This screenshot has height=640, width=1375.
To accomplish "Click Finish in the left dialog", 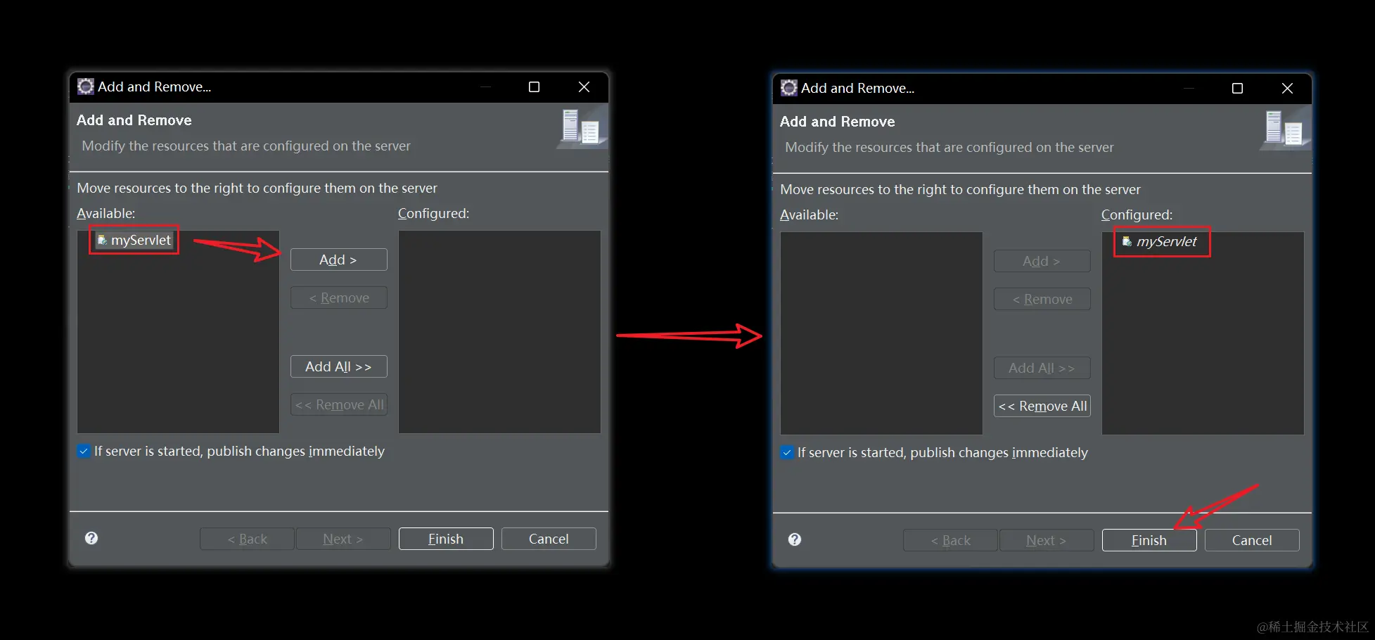I will (446, 539).
